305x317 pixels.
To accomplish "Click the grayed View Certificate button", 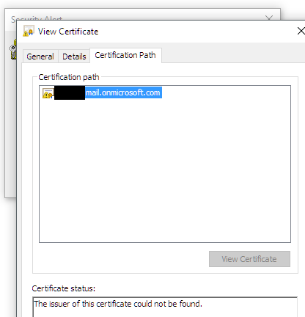I will pos(249,259).
